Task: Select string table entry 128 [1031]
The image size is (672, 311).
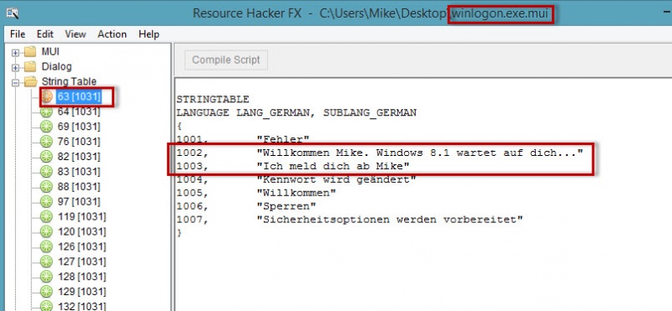Action: (81, 277)
